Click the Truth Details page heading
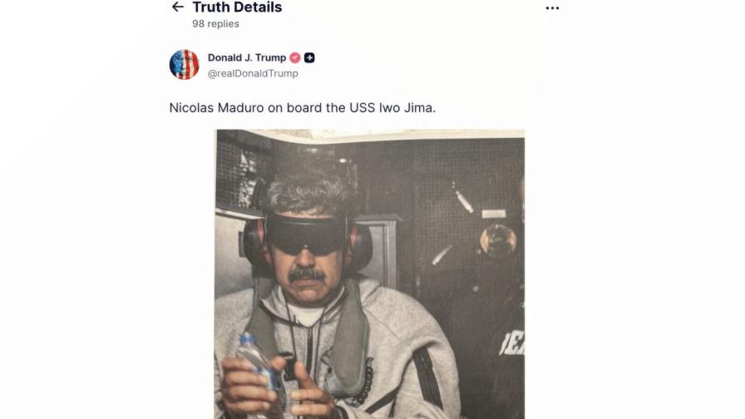Image resolution: width=745 pixels, height=419 pixels. tap(237, 7)
